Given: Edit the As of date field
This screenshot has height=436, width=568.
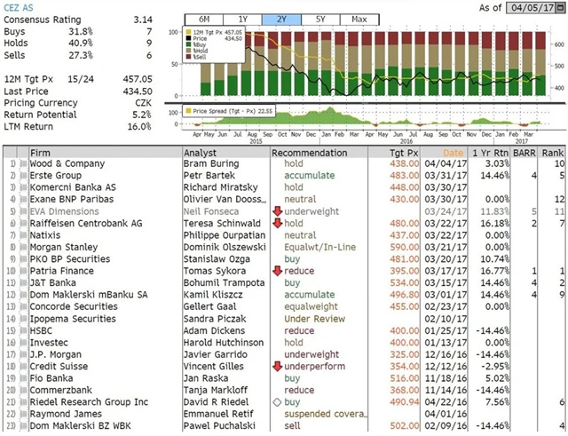Looking at the screenshot, I should pyautogui.click(x=534, y=8).
